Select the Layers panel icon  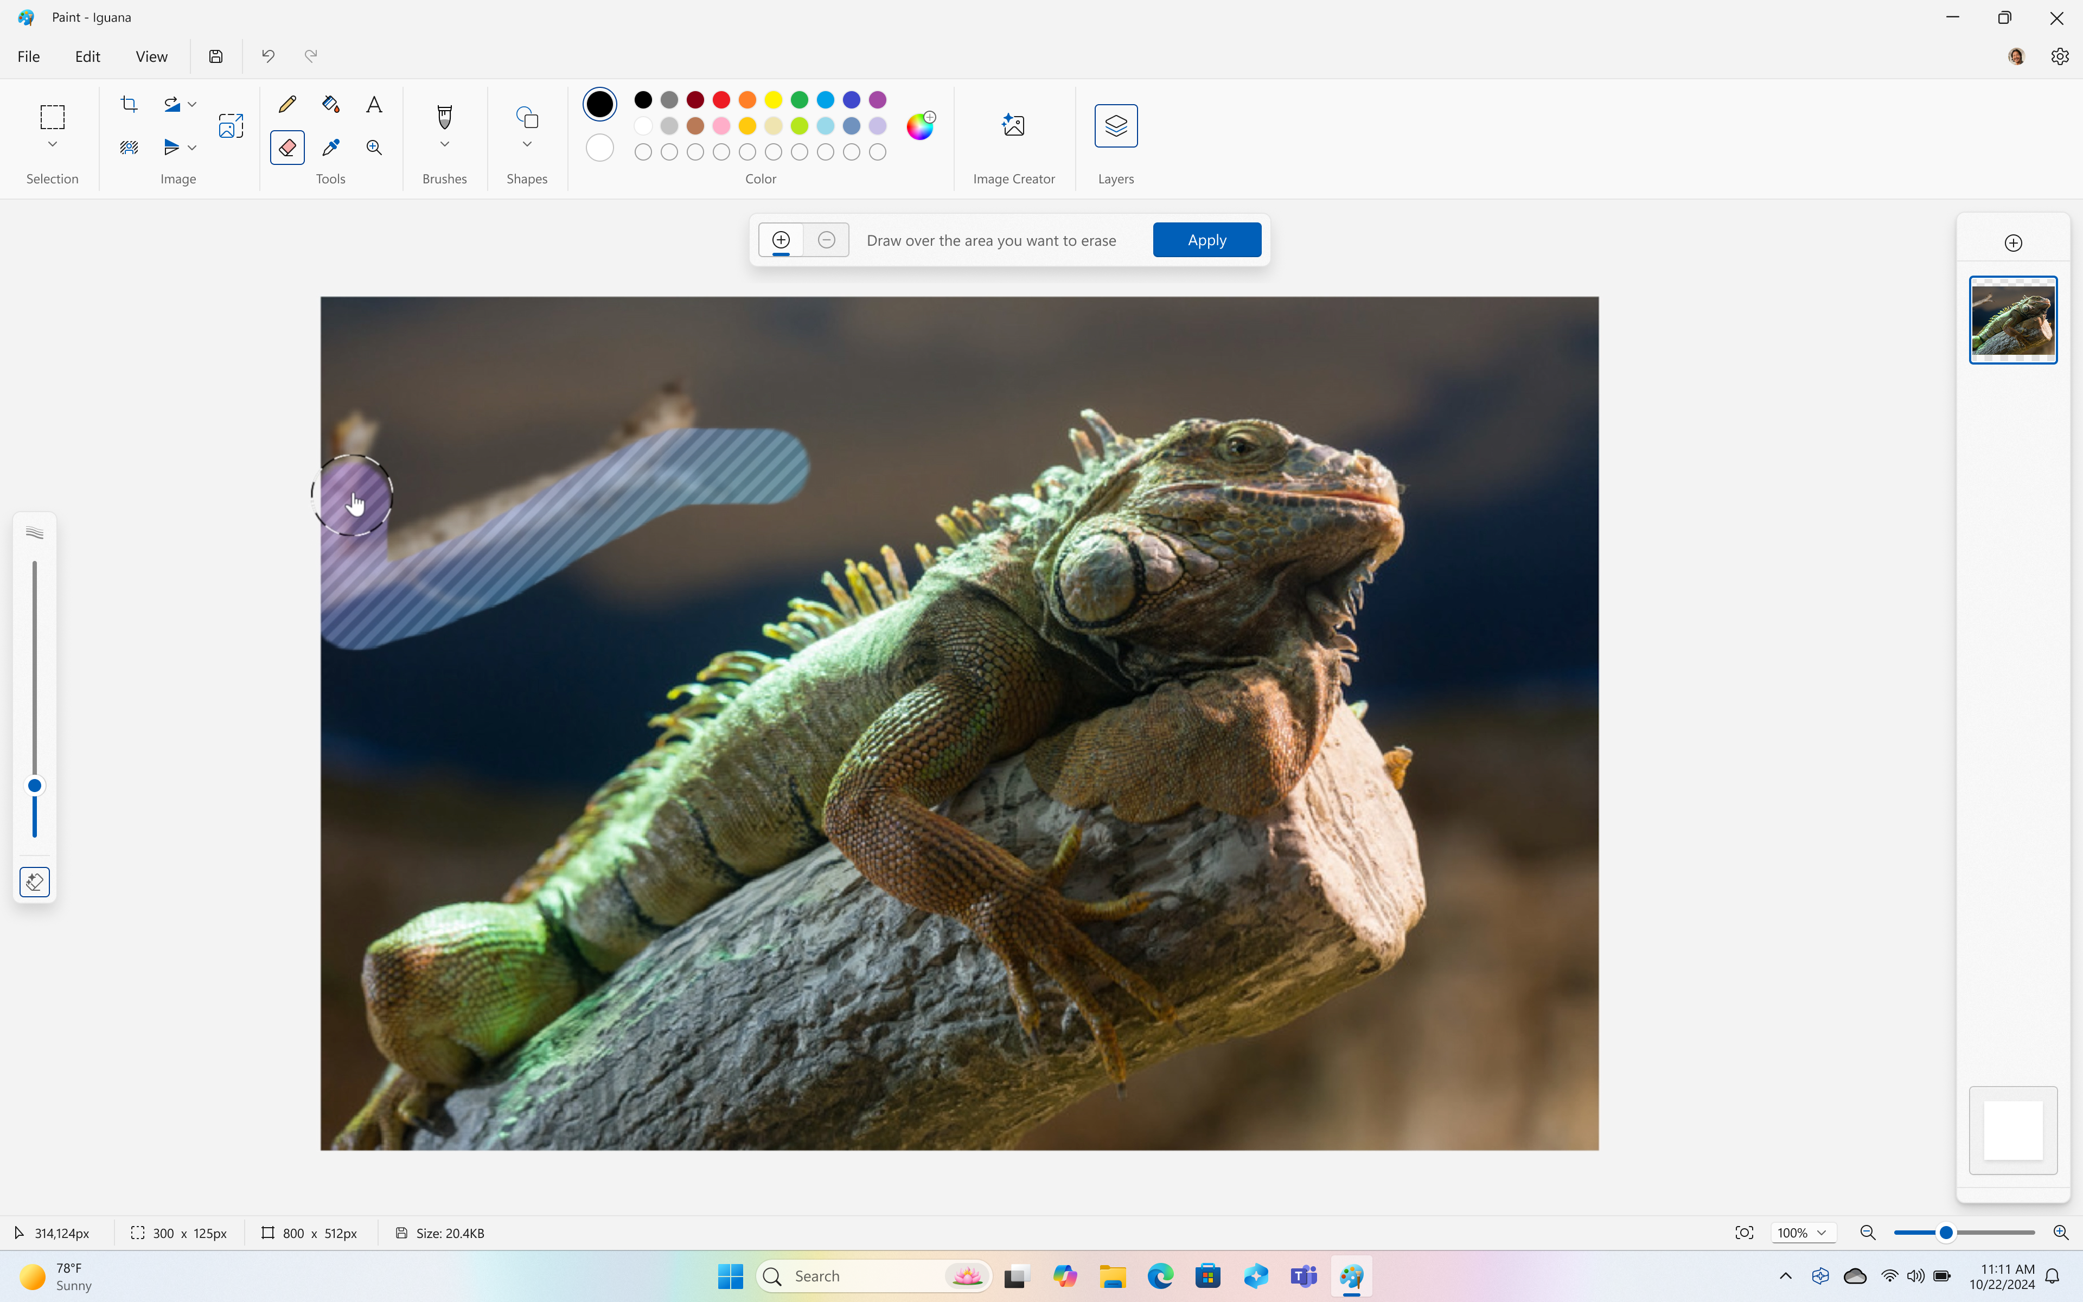pyautogui.click(x=1116, y=124)
